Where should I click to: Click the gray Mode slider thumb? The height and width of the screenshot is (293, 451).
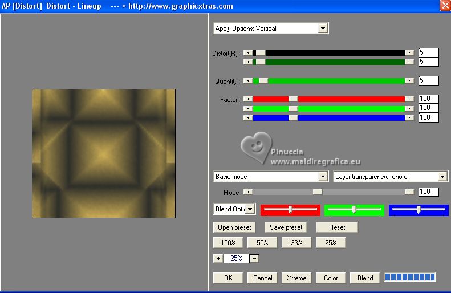coord(318,192)
